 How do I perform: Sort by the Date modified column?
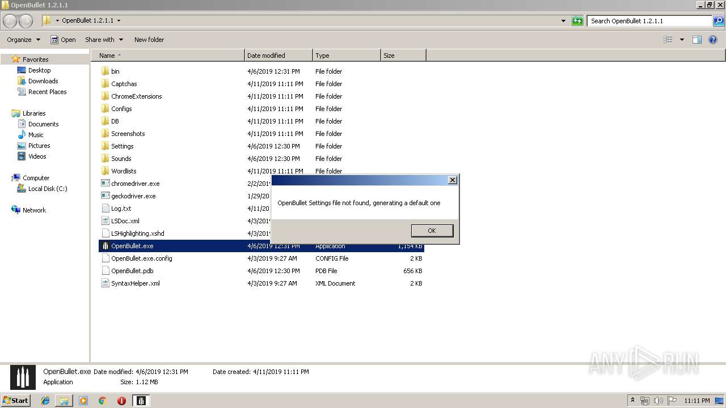click(x=278, y=56)
